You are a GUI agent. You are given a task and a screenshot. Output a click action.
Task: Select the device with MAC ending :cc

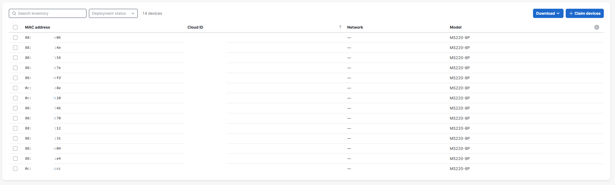tap(15, 169)
